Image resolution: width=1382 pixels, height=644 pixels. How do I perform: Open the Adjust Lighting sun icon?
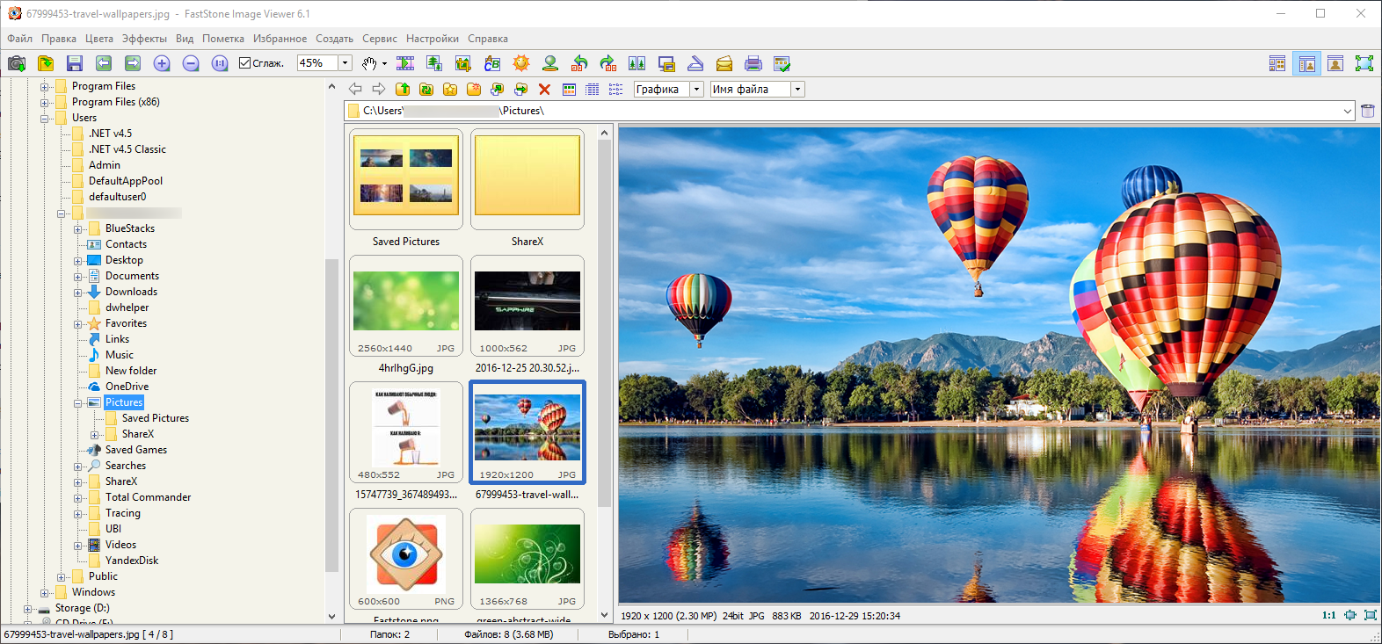click(521, 63)
